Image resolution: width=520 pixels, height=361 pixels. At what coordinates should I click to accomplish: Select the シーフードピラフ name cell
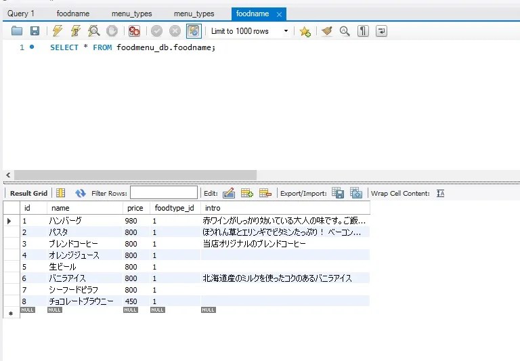pyautogui.click(x=85, y=290)
